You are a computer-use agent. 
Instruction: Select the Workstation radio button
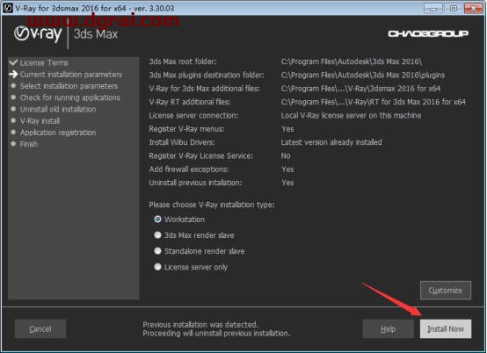pos(157,220)
